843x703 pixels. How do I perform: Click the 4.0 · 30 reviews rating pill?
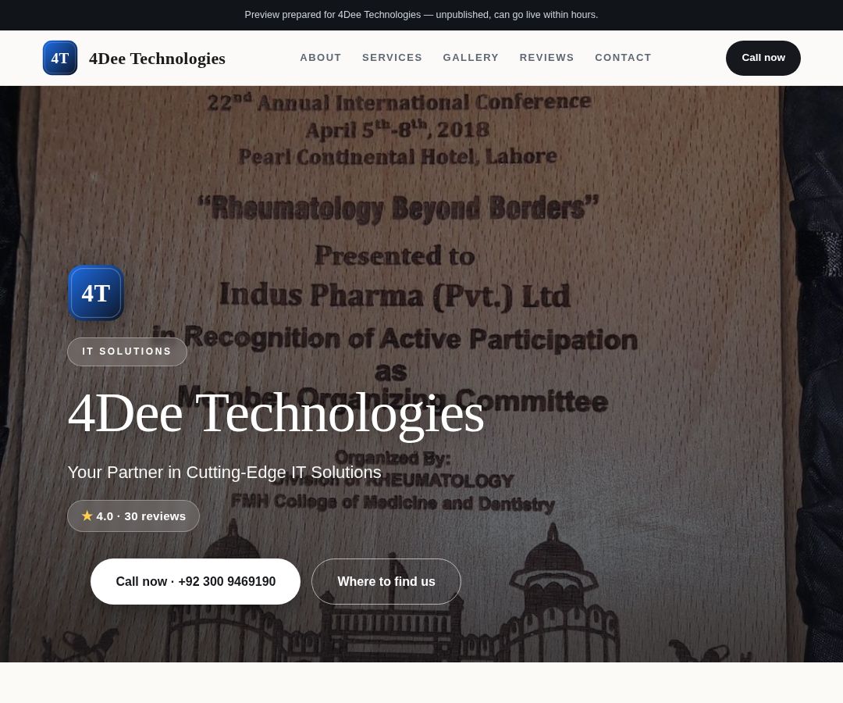coord(133,516)
